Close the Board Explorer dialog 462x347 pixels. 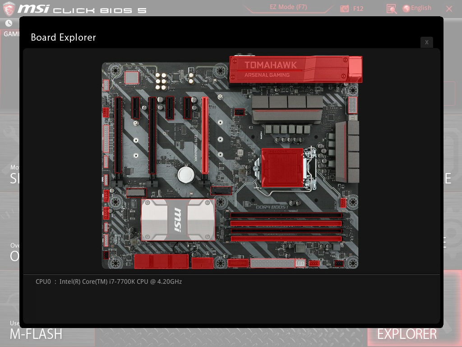coord(426,42)
